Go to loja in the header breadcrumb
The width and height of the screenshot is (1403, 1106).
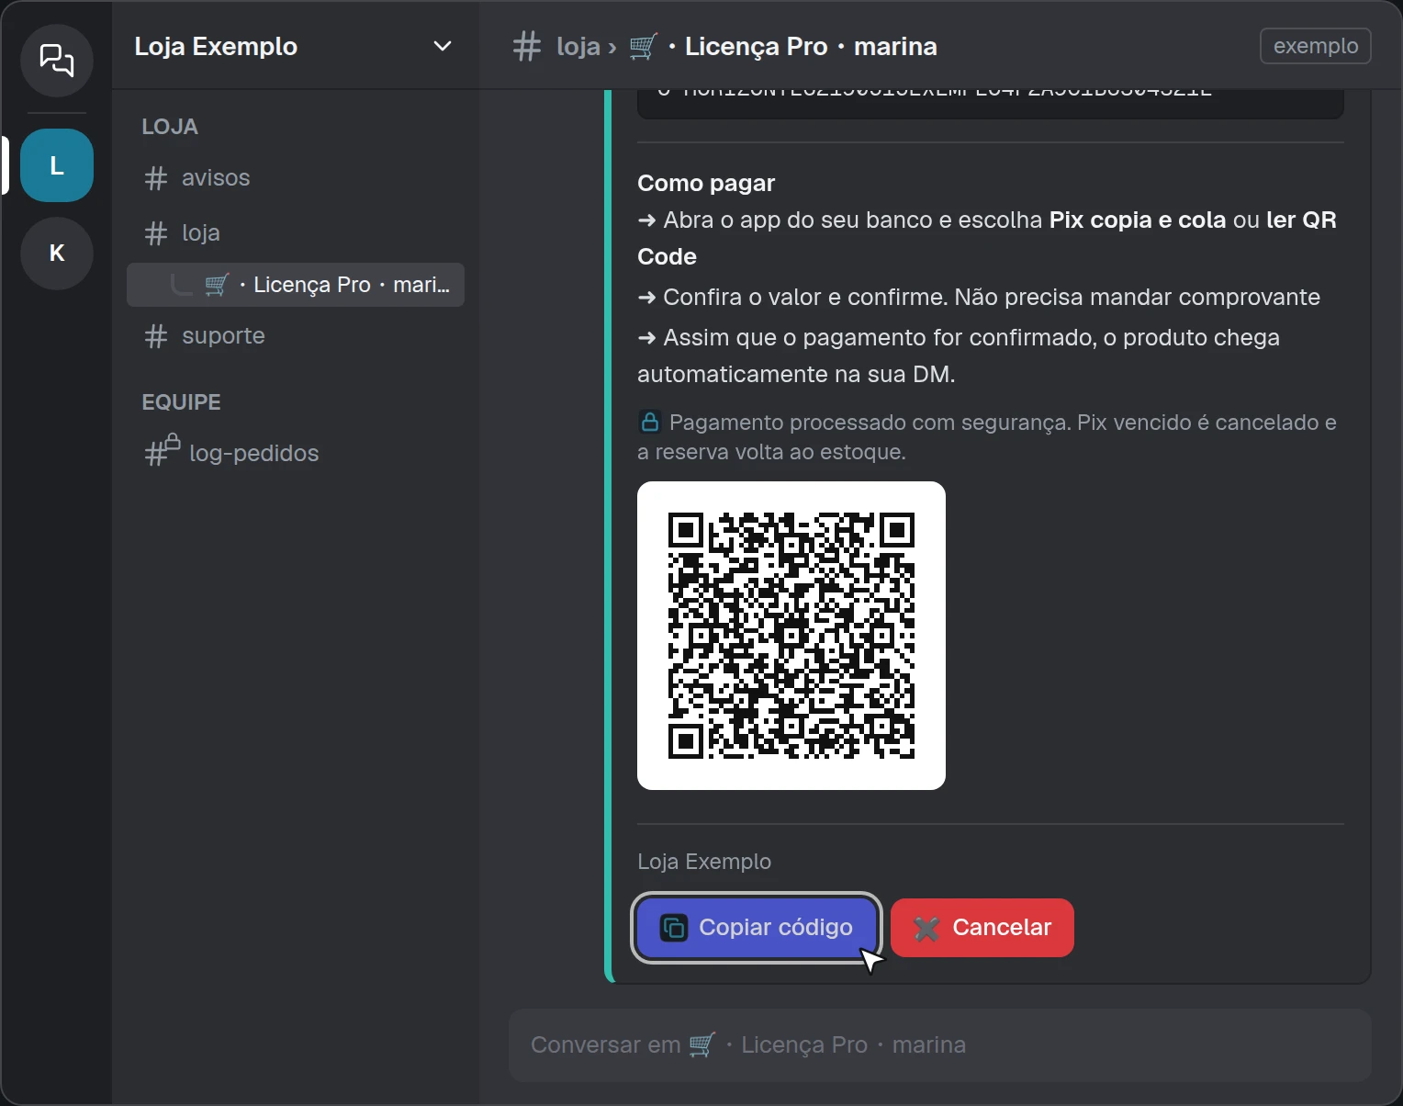(x=578, y=46)
